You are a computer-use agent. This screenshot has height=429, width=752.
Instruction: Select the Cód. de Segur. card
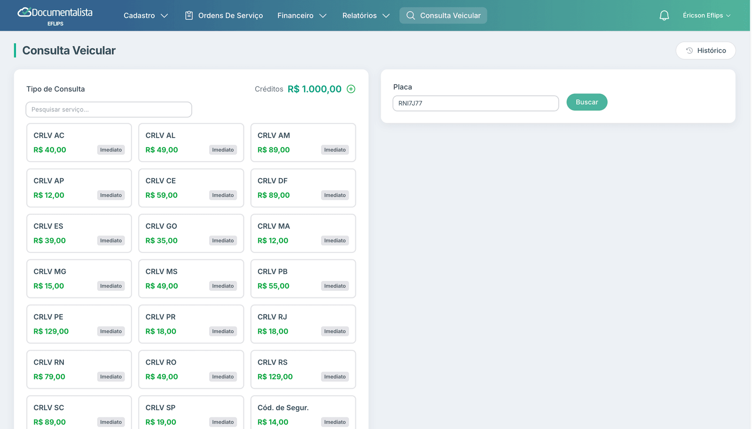tap(303, 412)
